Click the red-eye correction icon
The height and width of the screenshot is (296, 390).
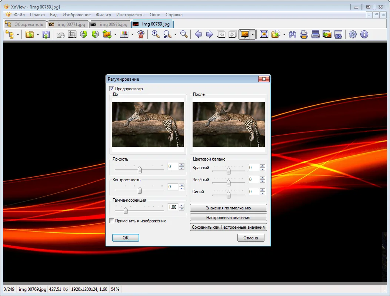[141, 34]
